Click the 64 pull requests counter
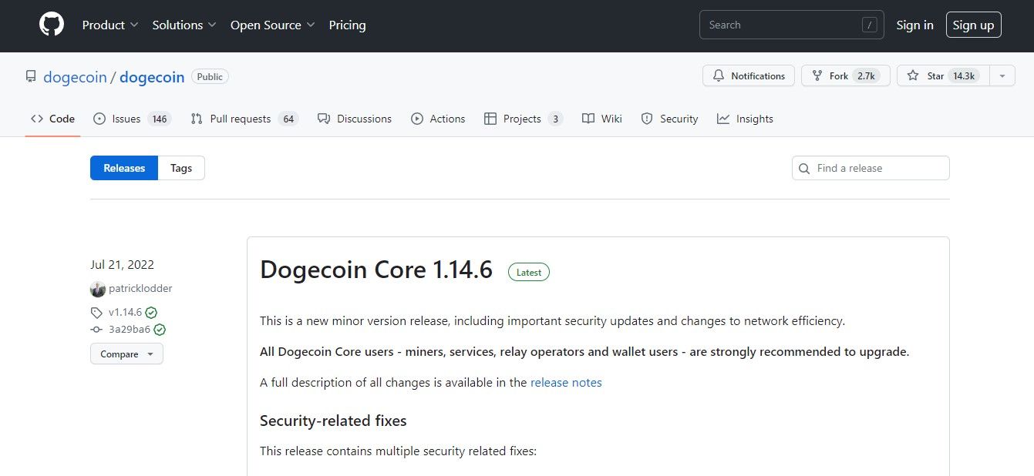The width and height of the screenshot is (1034, 476). tap(288, 119)
